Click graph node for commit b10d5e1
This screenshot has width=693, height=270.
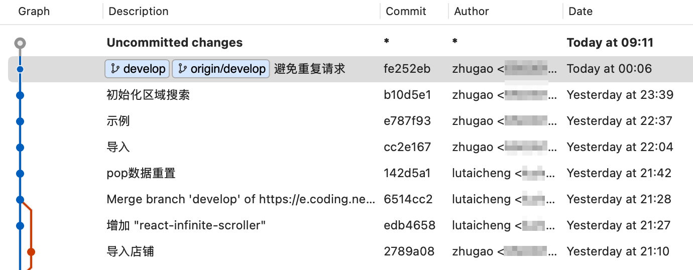tap(20, 95)
